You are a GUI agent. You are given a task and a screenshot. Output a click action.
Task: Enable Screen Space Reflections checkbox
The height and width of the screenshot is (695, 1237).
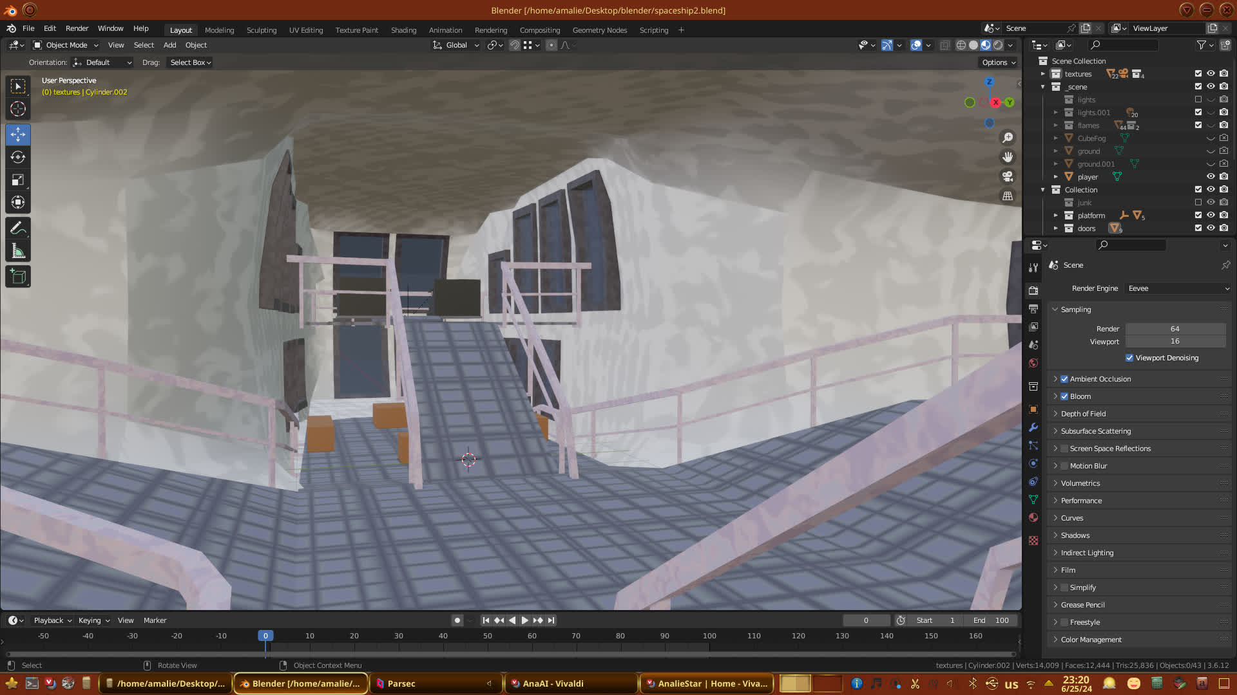[x=1064, y=449]
